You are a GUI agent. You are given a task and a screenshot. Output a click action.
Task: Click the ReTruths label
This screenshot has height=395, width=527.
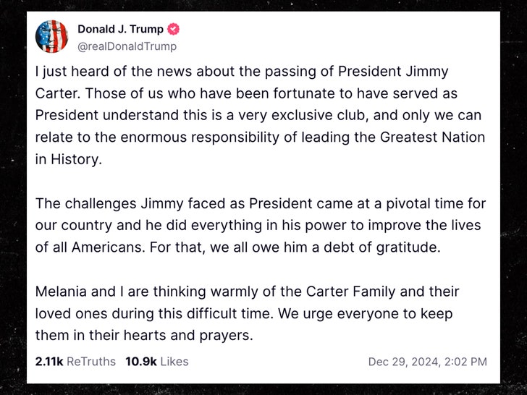pos(91,361)
